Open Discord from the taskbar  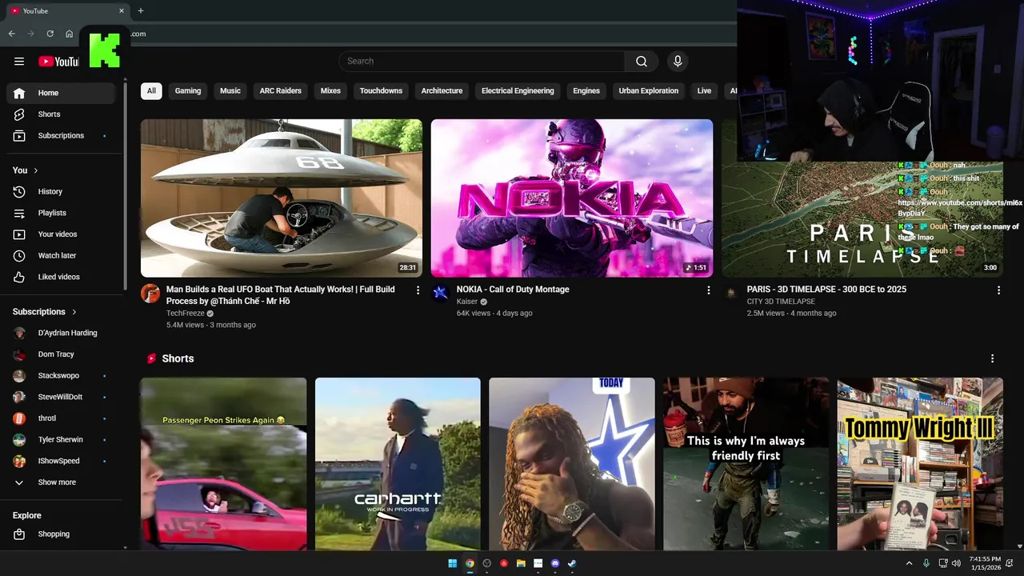point(555,563)
